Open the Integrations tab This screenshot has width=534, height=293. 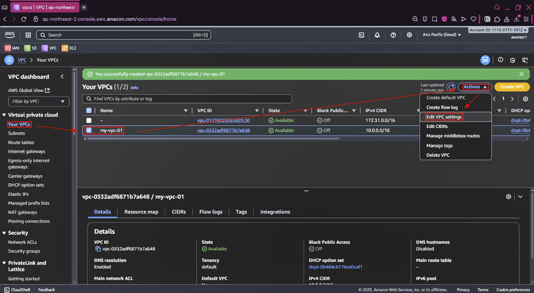tap(275, 212)
